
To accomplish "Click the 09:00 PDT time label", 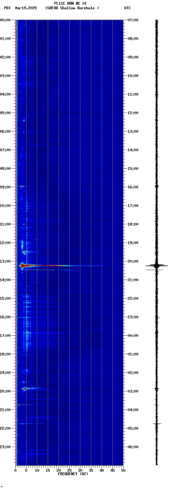I will (x=5, y=187).
